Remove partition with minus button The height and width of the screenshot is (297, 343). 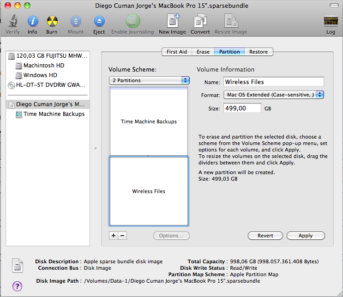122,236
